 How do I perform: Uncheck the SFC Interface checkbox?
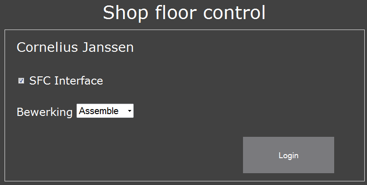point(21,81)
